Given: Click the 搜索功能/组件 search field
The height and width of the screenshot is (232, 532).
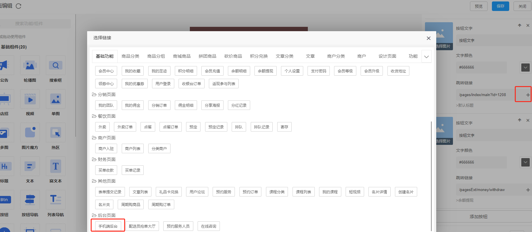Looking at the screenshot, I should 35,24.
